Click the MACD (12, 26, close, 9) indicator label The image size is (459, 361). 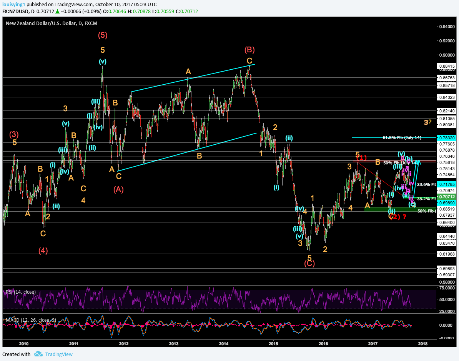click(31, 320)
